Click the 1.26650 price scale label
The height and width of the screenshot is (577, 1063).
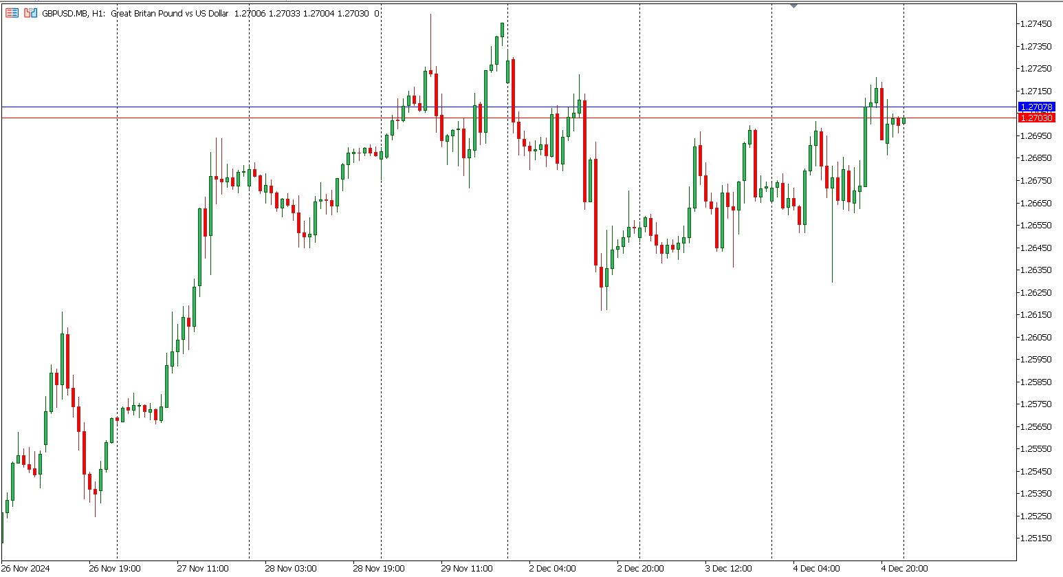click(1036, 203)
